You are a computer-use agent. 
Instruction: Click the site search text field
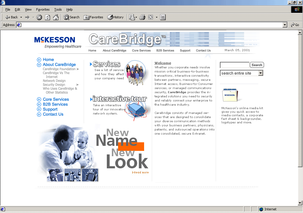point(235,65)
